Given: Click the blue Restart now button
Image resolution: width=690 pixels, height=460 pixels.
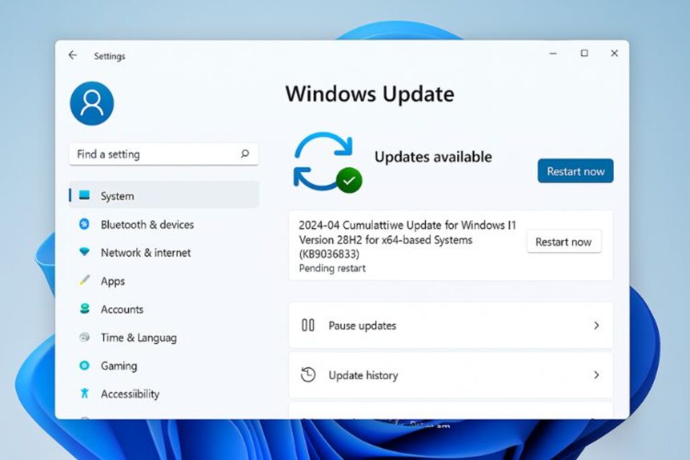Looking at the screenshot, I should point(575,170).
